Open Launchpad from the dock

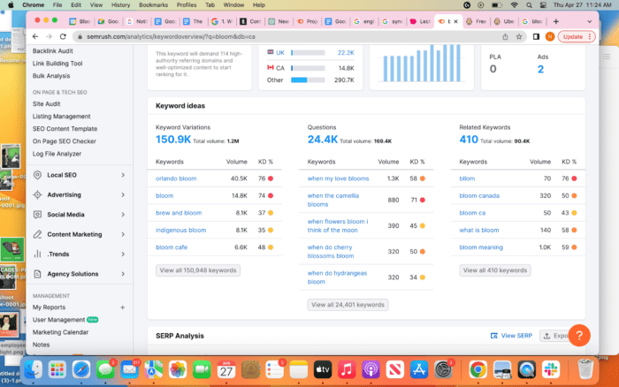click(x=57, y=370)
